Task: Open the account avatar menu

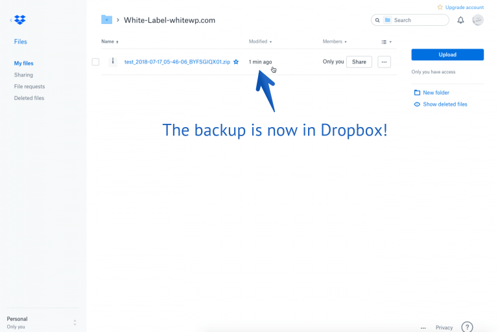Action: 478,20
